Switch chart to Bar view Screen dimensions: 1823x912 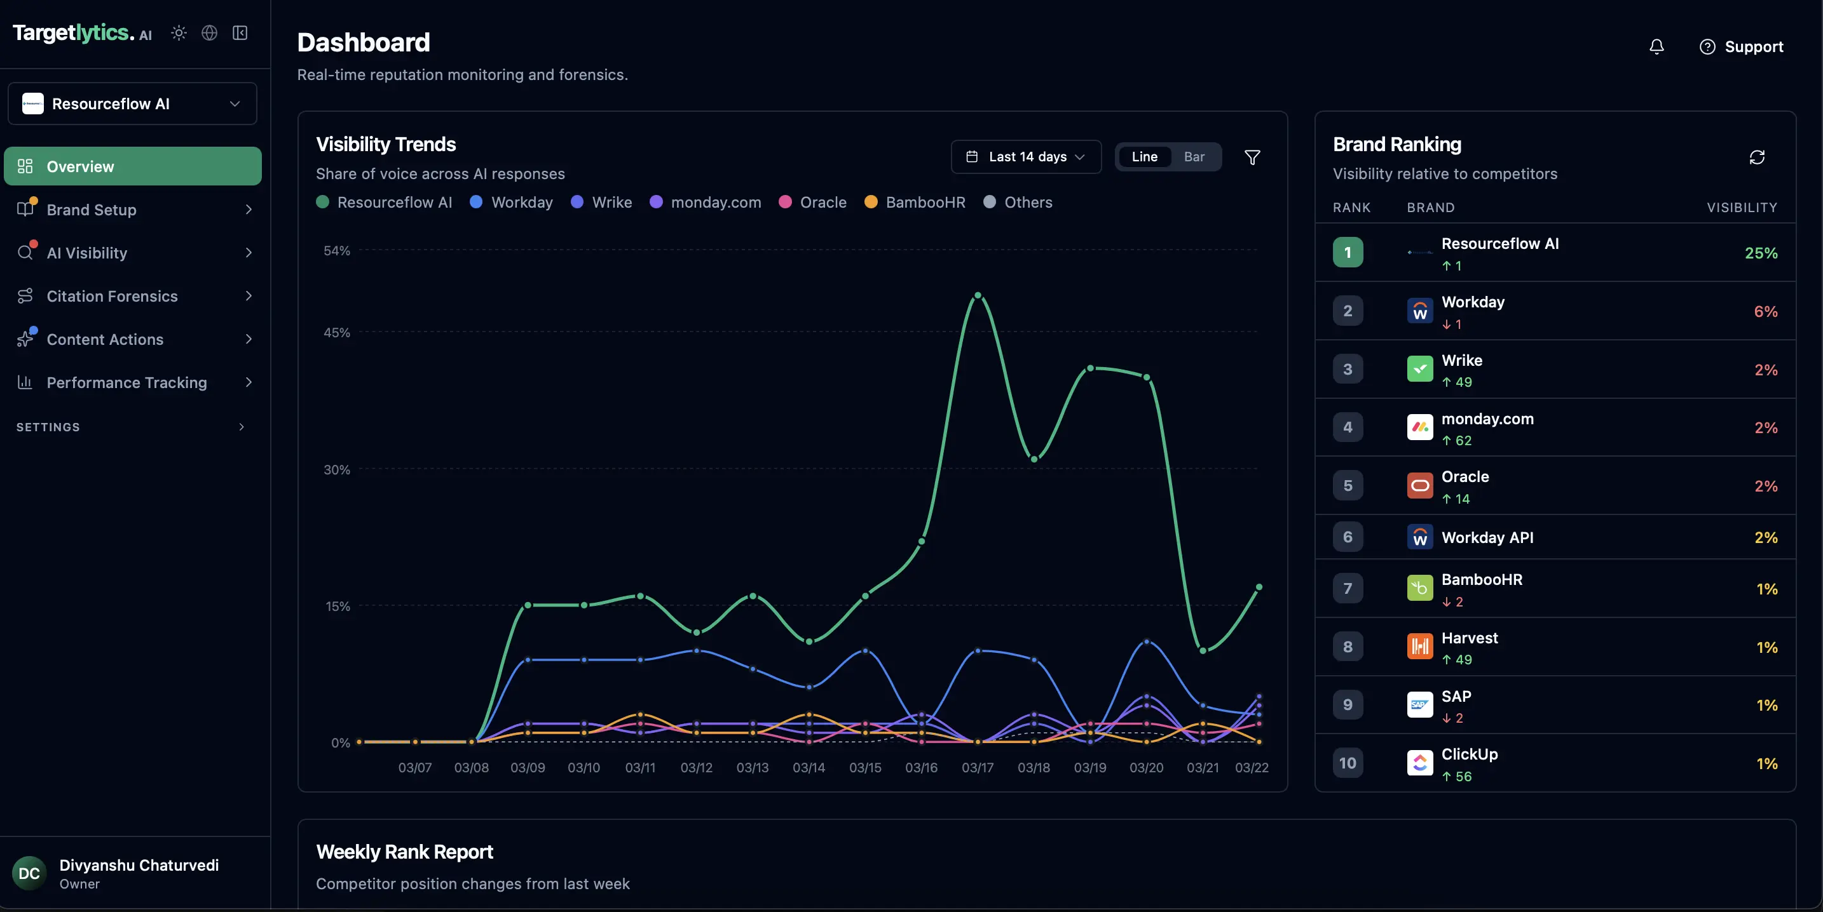(1194, 157)
